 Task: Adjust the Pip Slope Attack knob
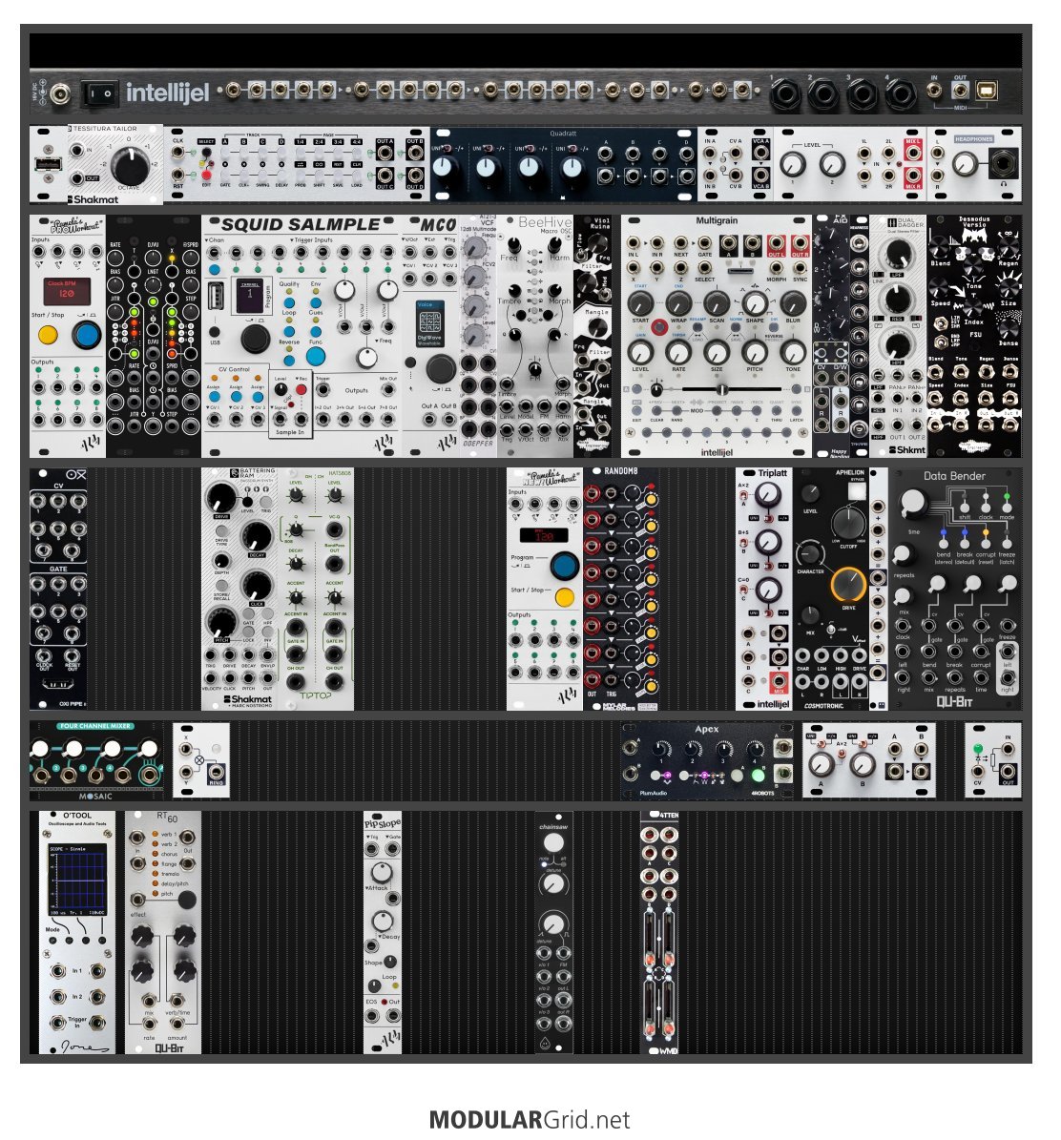(381, 872)
